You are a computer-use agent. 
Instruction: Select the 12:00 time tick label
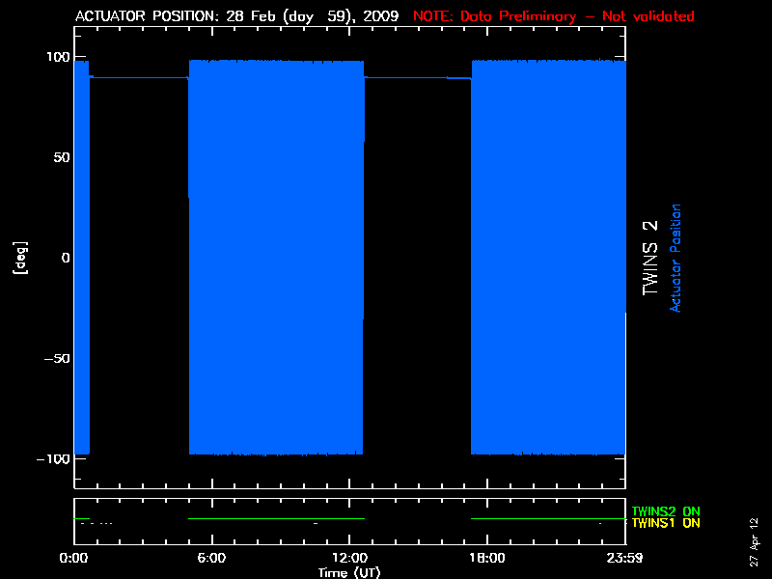348,559
